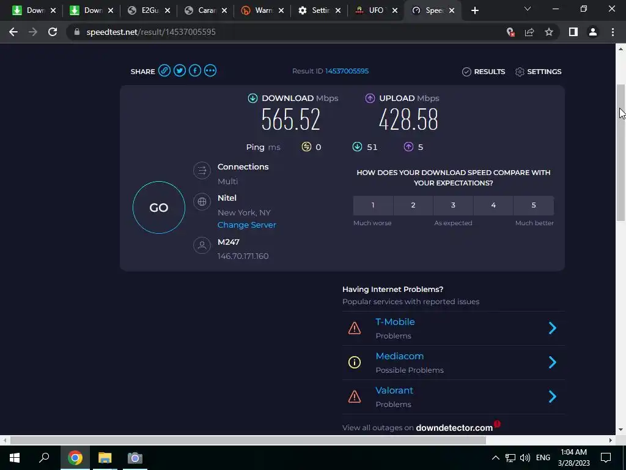
Task: Share this page icon in address bar
Action: 529,32
